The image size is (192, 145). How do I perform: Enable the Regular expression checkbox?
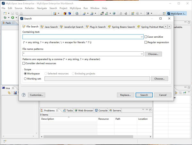coord(146,42)
